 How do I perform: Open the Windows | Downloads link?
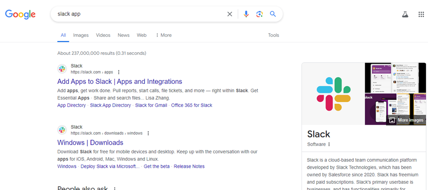90,142
